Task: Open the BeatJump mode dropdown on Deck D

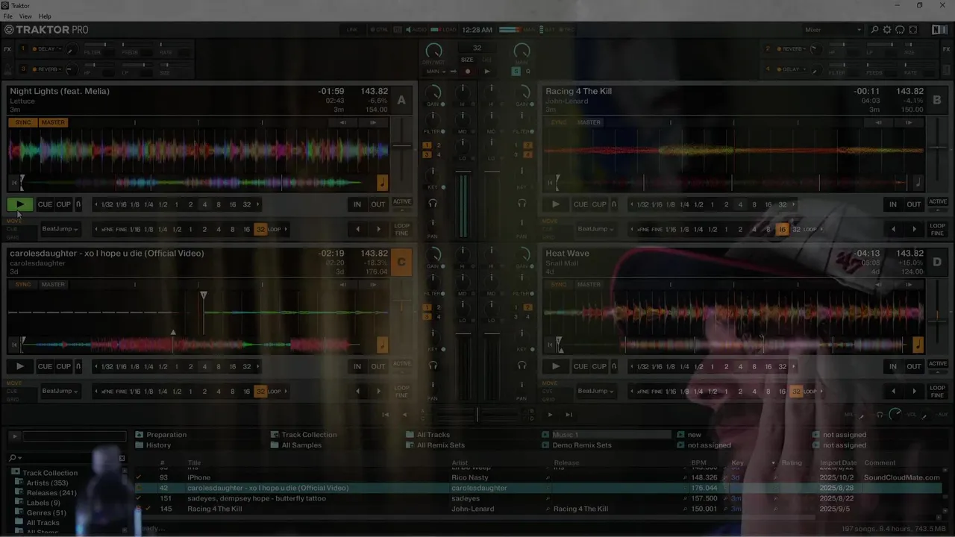Action: pyautogui.click(x=596, y=391)
